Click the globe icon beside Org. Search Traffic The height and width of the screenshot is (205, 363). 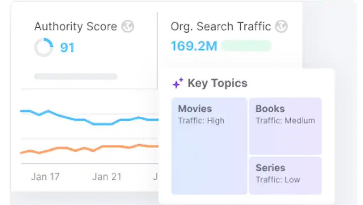coord(281,26)
